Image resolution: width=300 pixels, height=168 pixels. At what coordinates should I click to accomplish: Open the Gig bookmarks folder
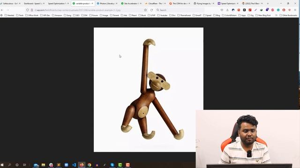pos(251,15)
